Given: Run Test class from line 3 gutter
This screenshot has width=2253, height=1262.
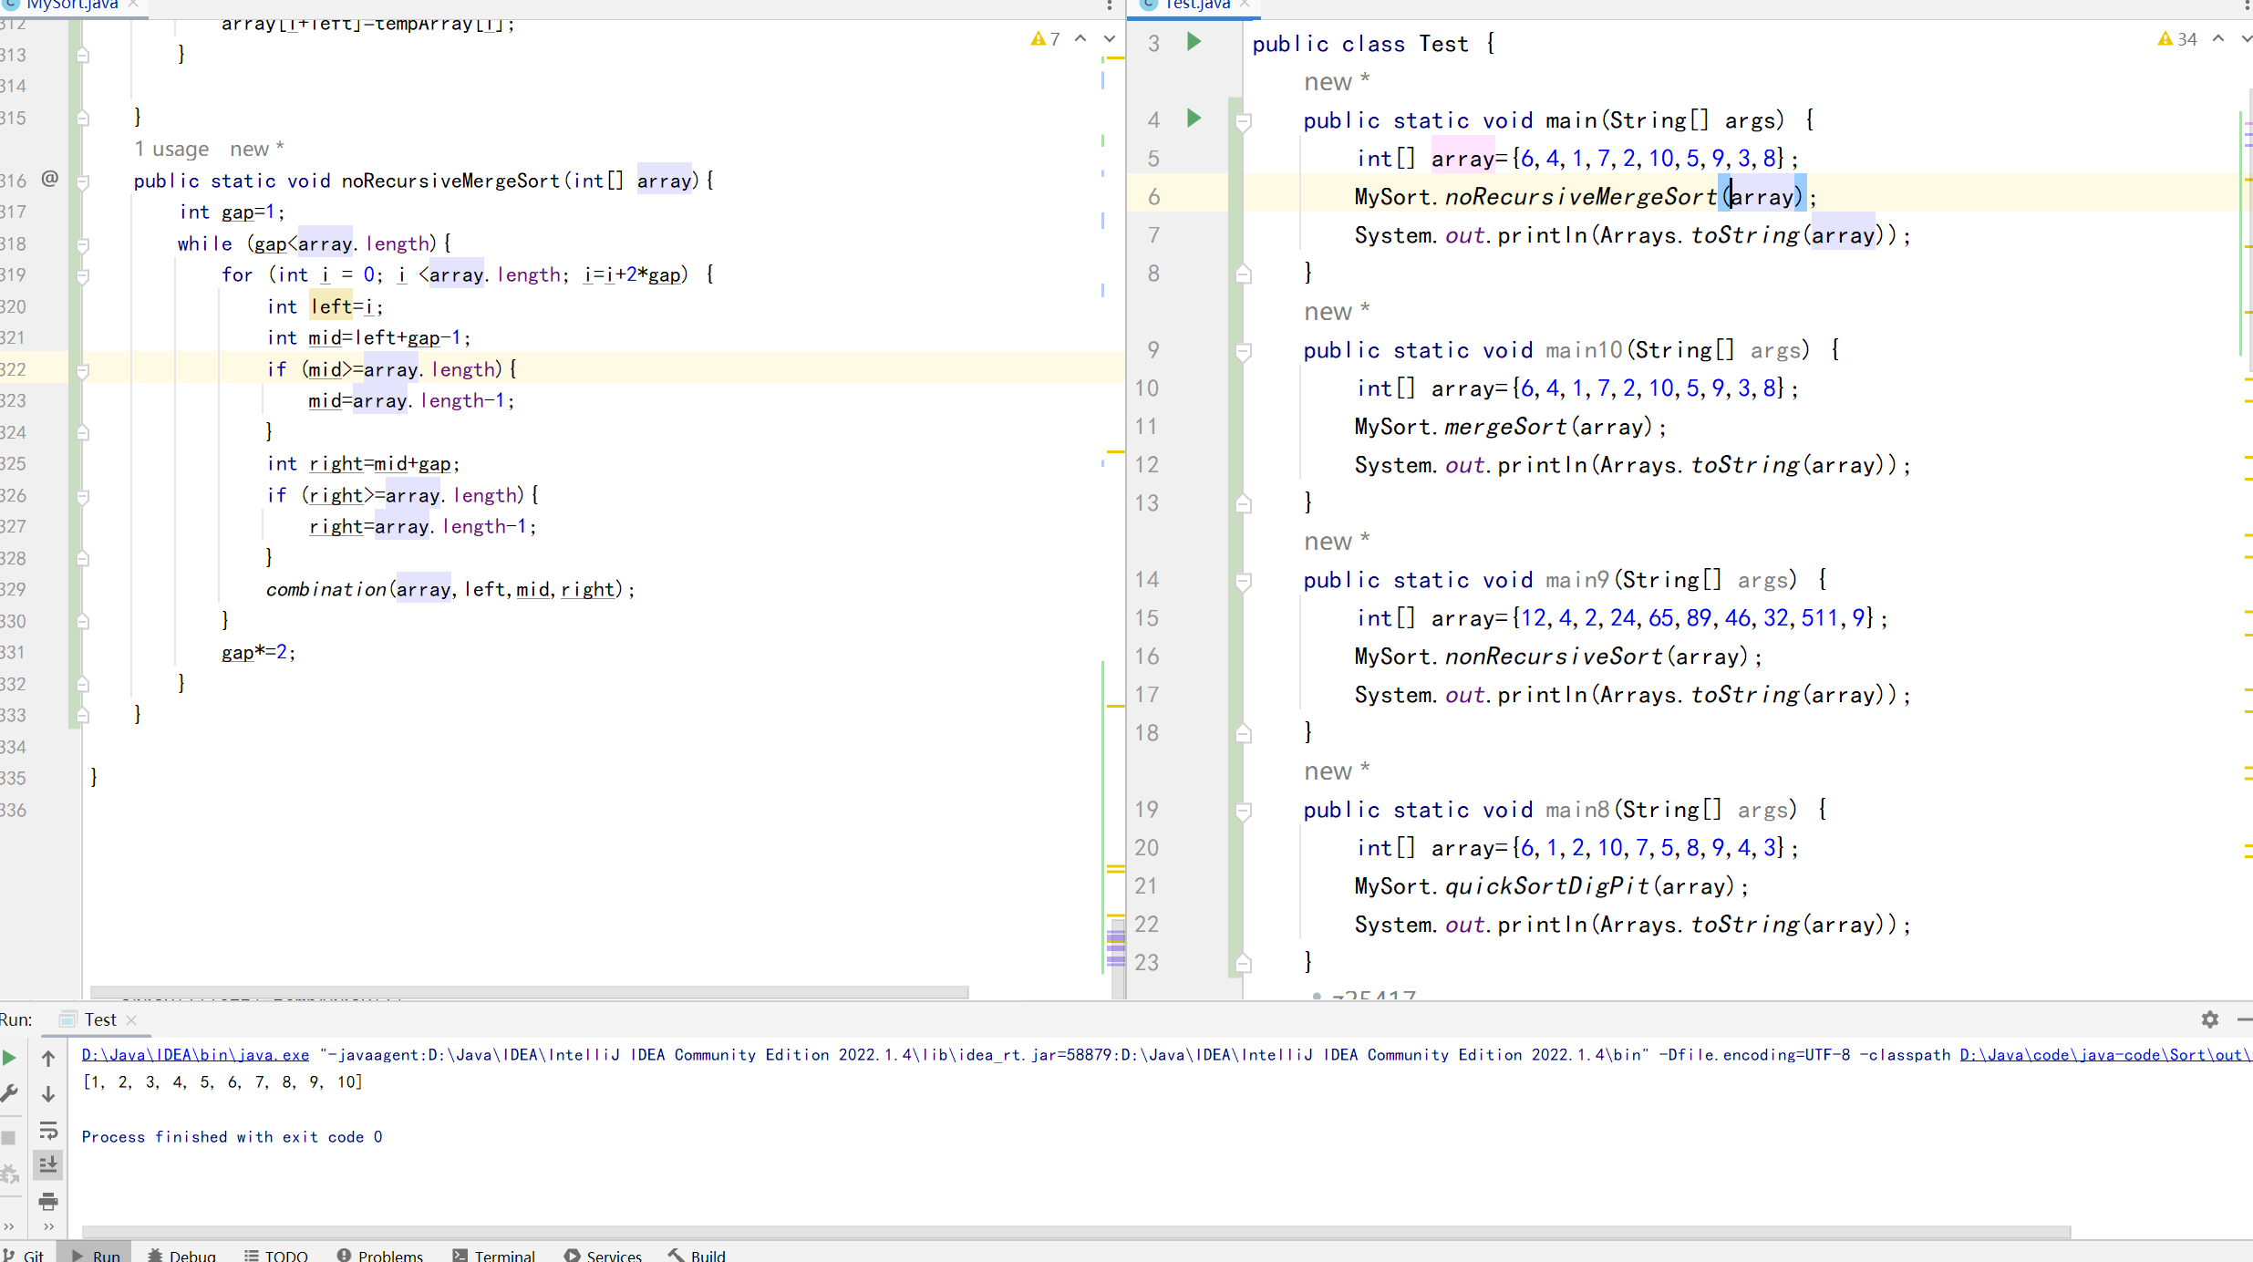Looking at the screenshot, I should click(x=1194, y=42).
